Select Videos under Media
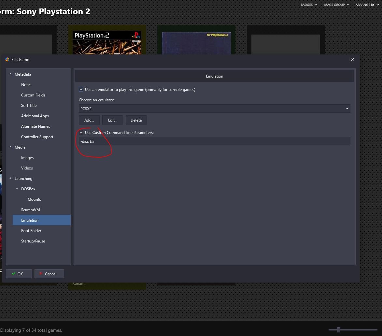Viewport: 382px width, 336px height. click(x=27, y=168)
